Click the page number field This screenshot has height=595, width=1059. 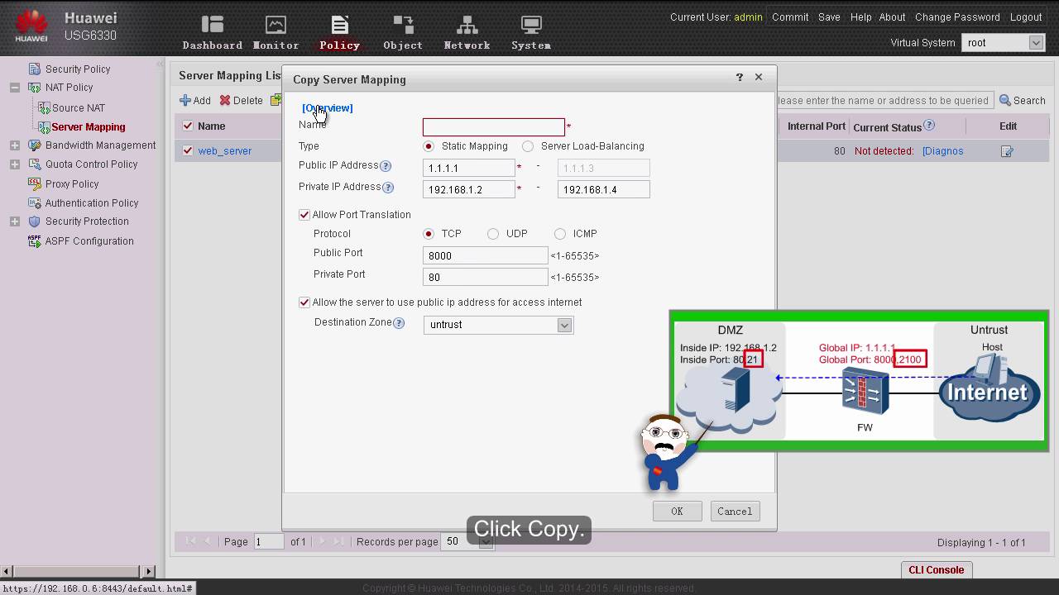(269, 542)
